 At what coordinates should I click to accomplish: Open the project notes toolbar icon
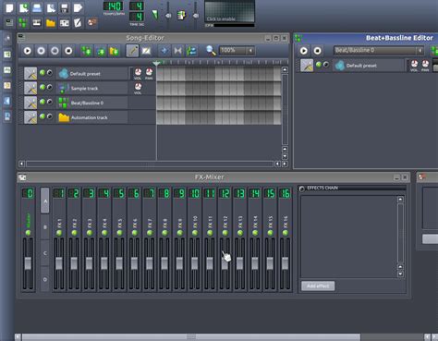pyautogui.click(x=78, y=22)
